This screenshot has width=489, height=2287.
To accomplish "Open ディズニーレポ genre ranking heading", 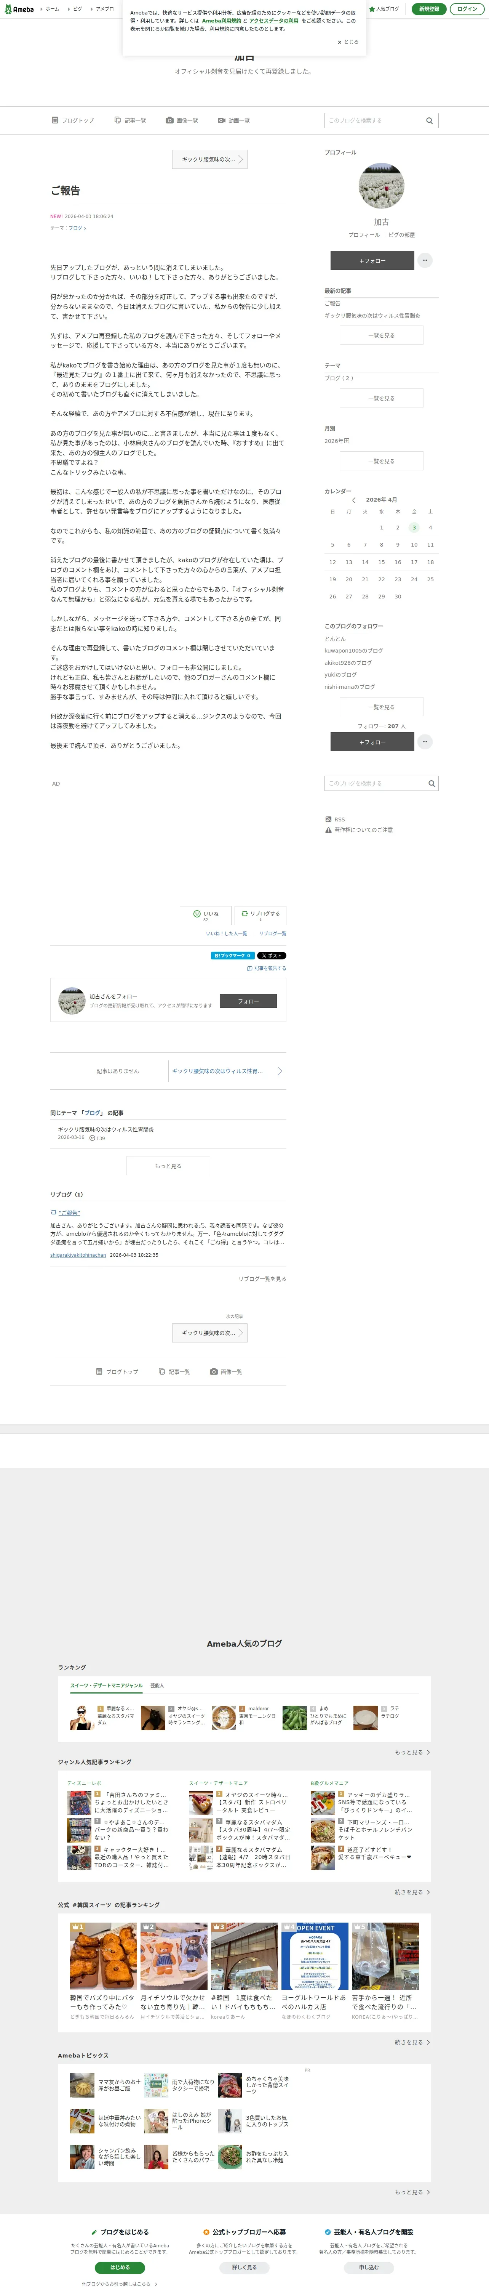I will tap(84, 1783).
